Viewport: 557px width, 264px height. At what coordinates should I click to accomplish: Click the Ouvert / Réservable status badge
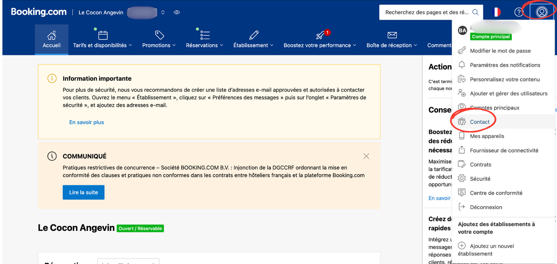(140, 229)
